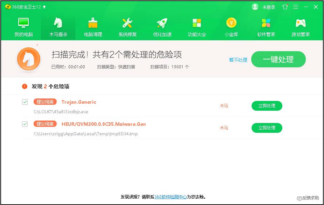Click the 一键处理 process all button
The height and width of the screenshot is (205, 324).
(x=278, y=59)
